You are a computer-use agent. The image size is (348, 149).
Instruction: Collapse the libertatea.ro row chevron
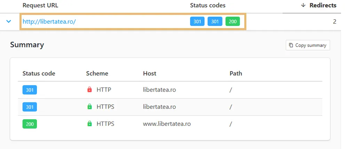[9, 21]
